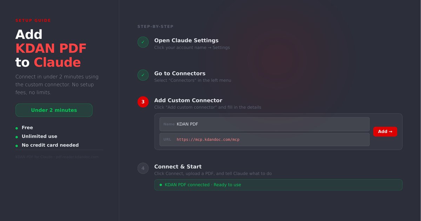Image resolution: width=421 pixels, height=221 pixels.
Task: Click the green dot in the connected banner
Action: (x=161, y=185)
